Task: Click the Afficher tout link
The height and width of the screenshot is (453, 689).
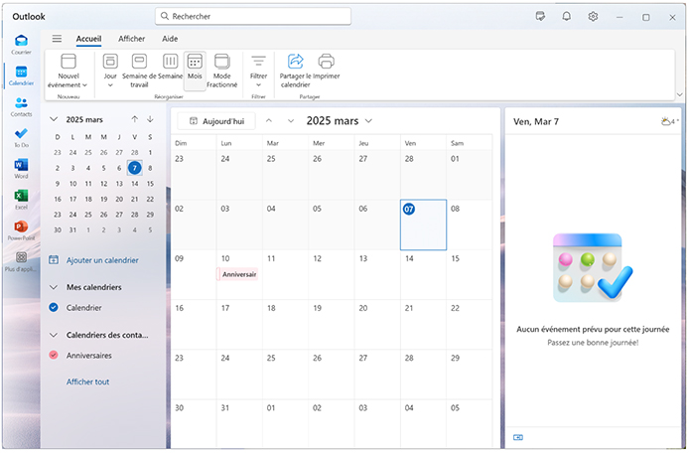Action: pyautogui.click(x=87, y=381)
